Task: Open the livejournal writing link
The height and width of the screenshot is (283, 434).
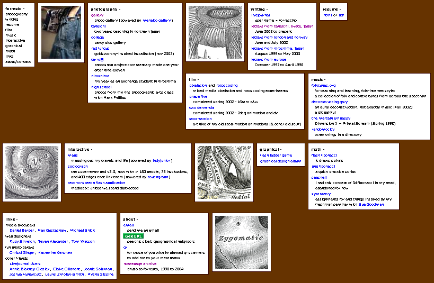Action: (x=261, y=15)
